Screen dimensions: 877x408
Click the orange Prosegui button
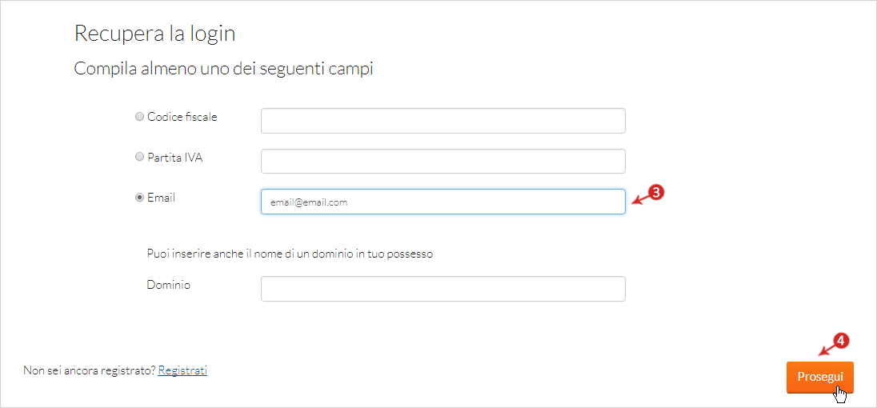coord(820,378)
